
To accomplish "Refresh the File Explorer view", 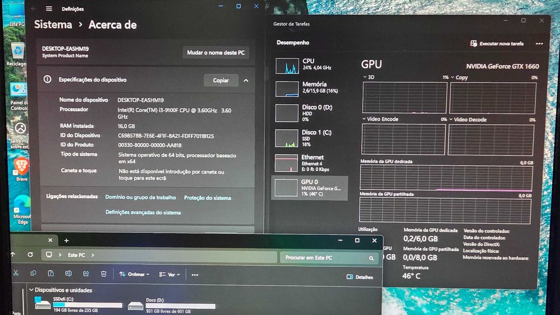I will point(30,255).
